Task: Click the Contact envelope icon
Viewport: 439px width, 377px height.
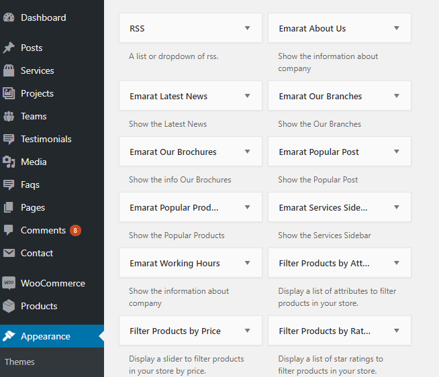Action: coord(9,253)
